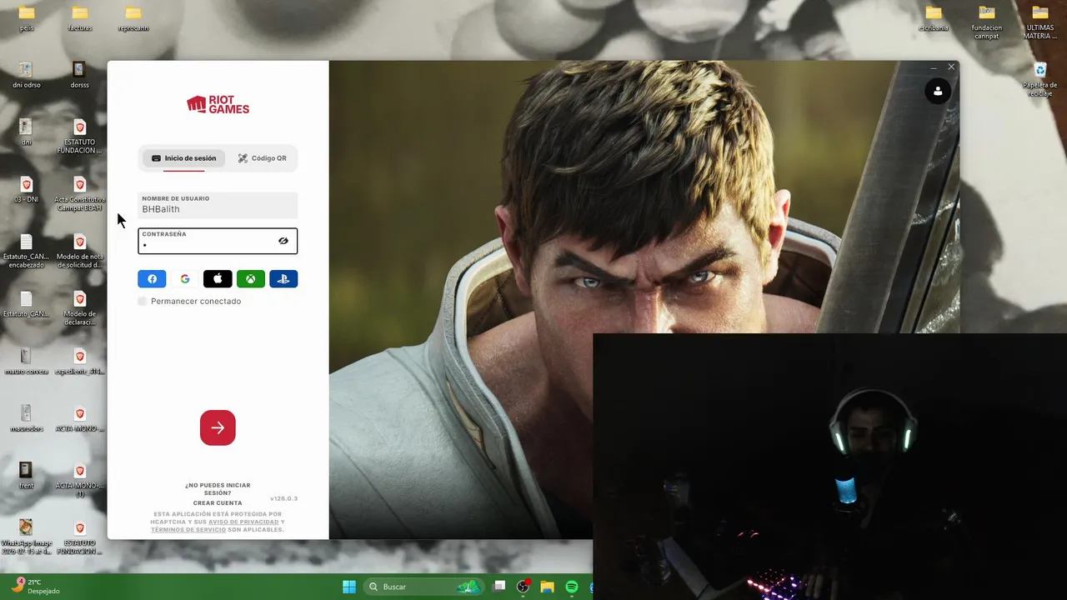Select the fundacion cannpat desktop folder
Screen dimensions: 1067x600
[987, 22]
